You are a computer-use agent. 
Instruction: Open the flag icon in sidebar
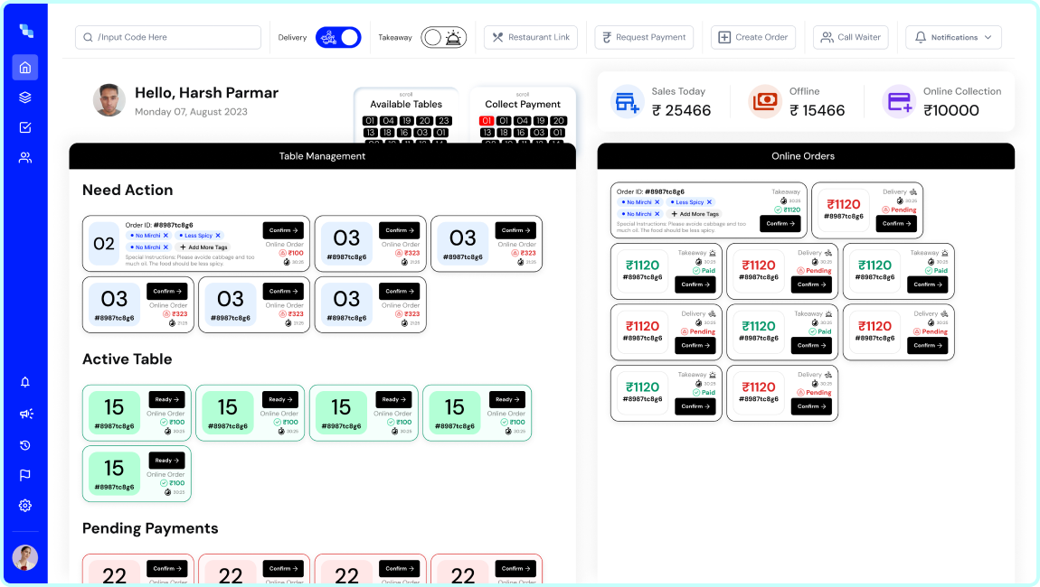pyautogui.click(x=25, y=475)
